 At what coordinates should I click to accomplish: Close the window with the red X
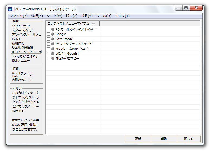click(x=196, y=8)
